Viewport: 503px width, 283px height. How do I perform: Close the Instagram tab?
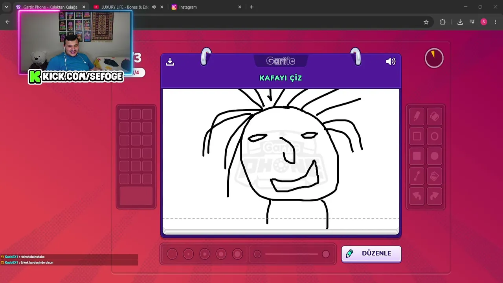(240, 7)
